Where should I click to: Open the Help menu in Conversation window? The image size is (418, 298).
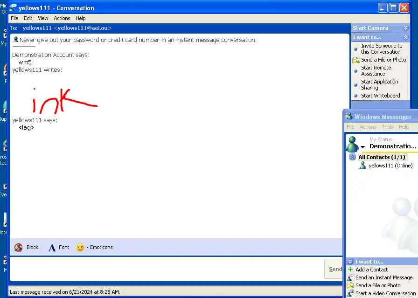pos(81,18)
